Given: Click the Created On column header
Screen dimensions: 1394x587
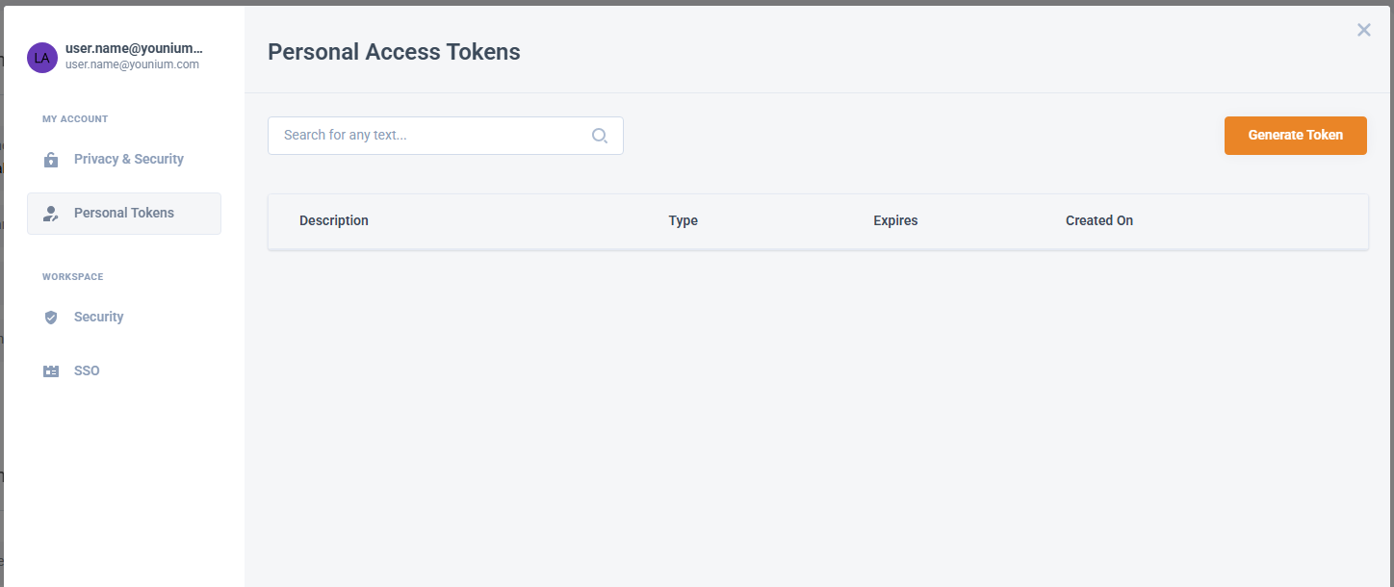Looking at the screenshot, I should [1098, 220].
